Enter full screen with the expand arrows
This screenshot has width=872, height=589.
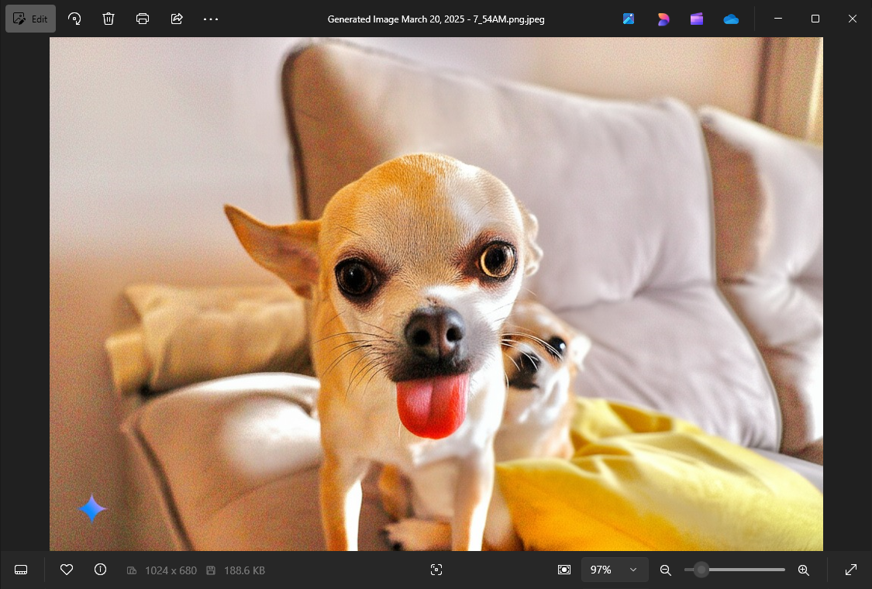(850, 570)
